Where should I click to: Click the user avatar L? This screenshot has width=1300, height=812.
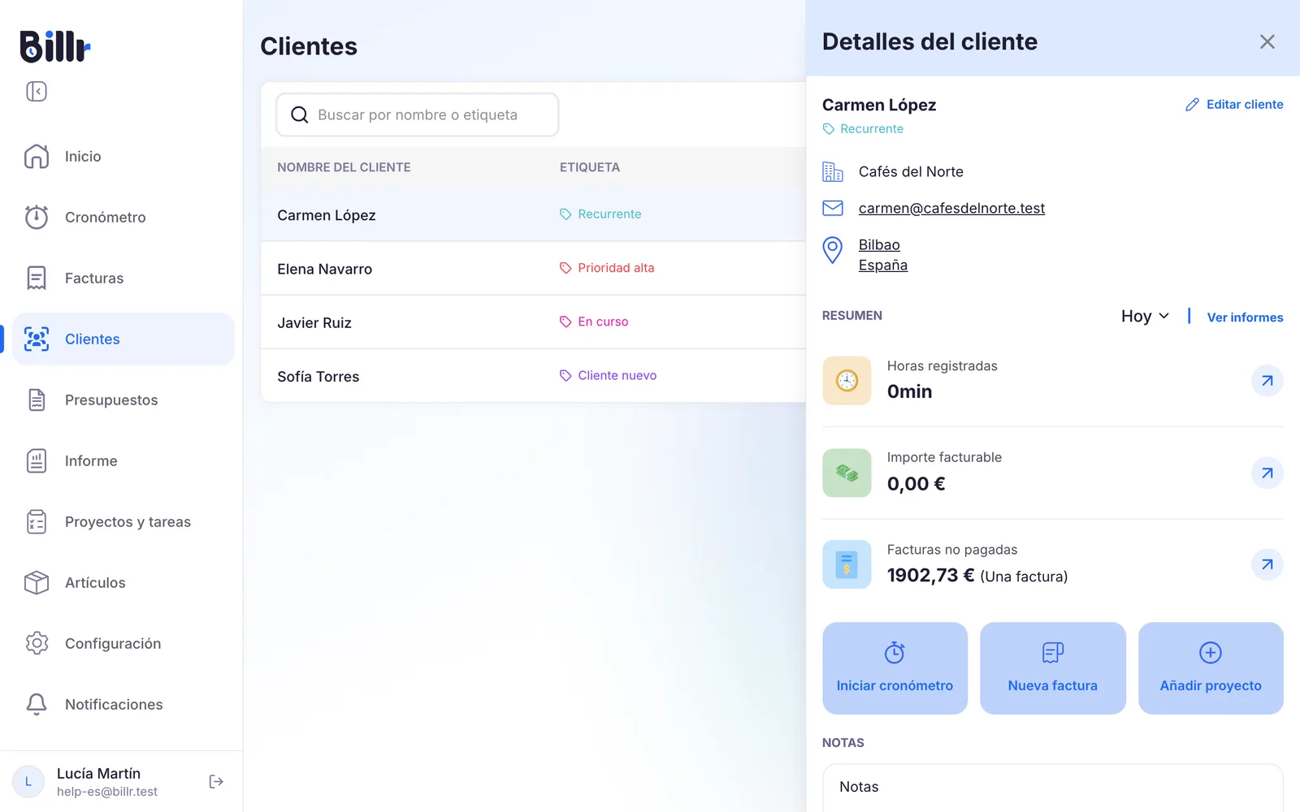tap(28, 781)
